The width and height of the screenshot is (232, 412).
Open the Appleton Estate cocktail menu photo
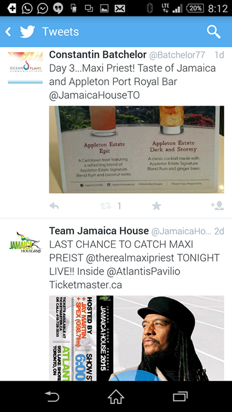click(136, 150)
